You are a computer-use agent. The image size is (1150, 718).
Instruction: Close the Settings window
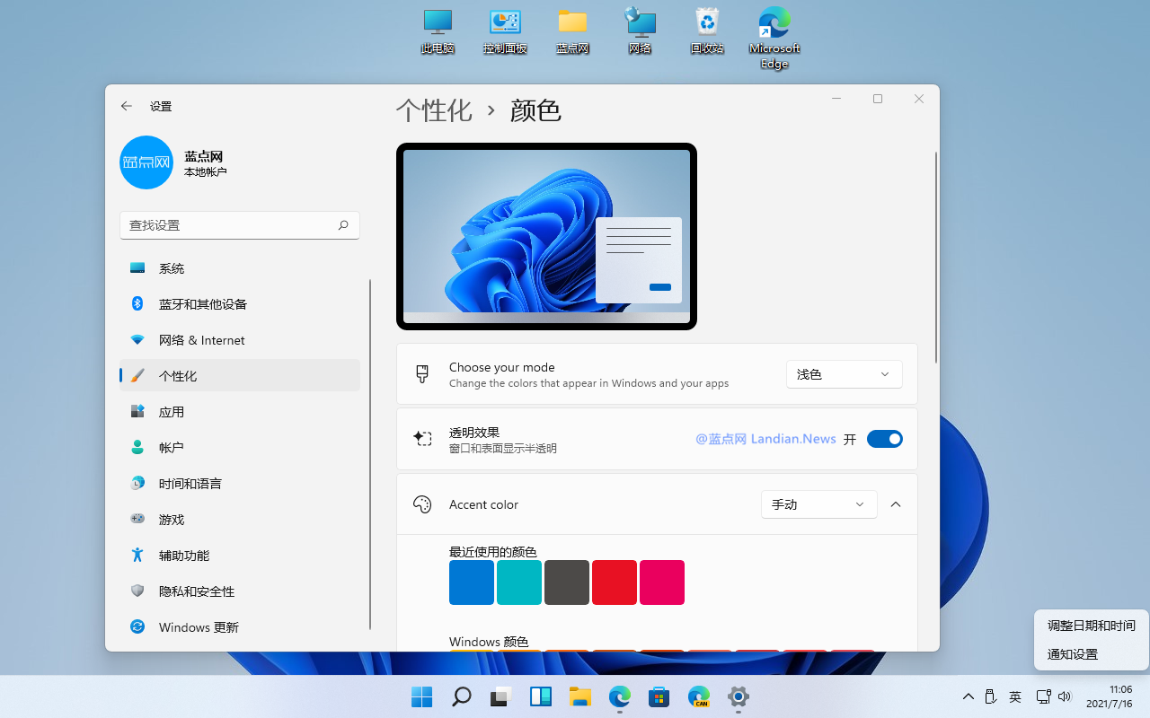pyautogui.click(x=918, y=99)
